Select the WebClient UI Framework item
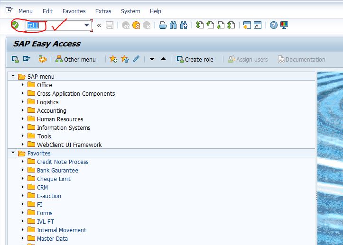 pyautogui.click(x=69, y=145)
